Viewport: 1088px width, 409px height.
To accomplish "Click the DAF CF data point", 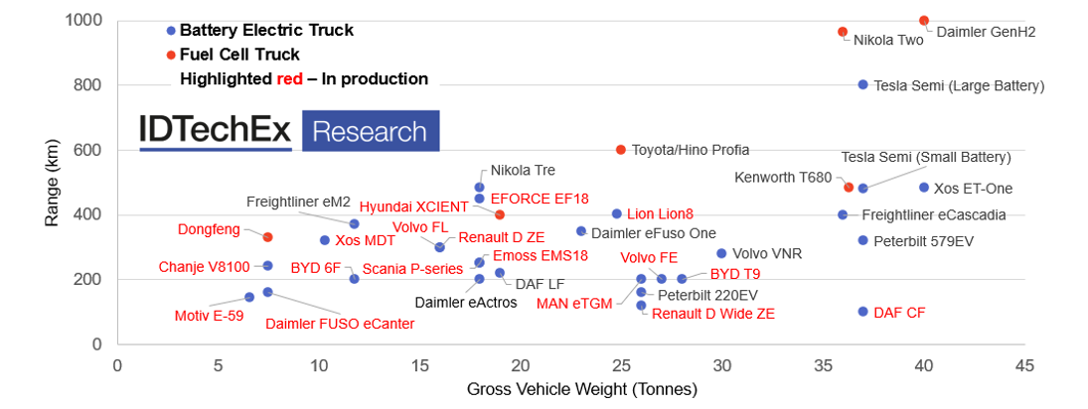I will click(x=862, y=312).
